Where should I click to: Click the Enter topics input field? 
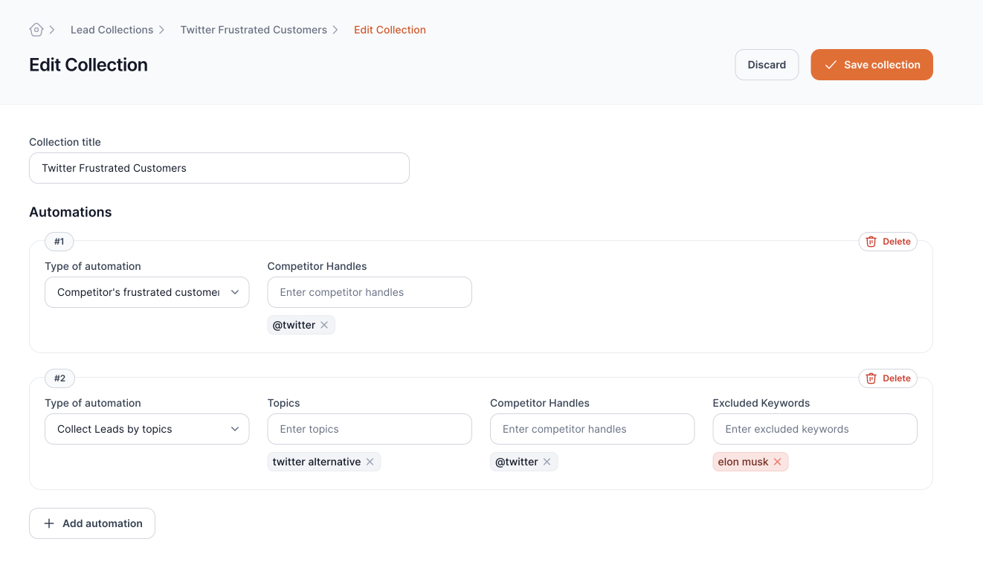click(x=370, y=429)
